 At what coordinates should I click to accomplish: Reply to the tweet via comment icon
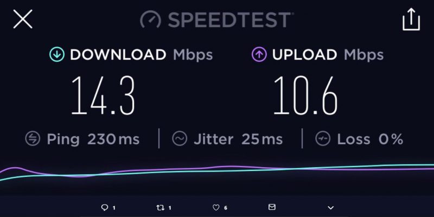[x=105, y=207]
